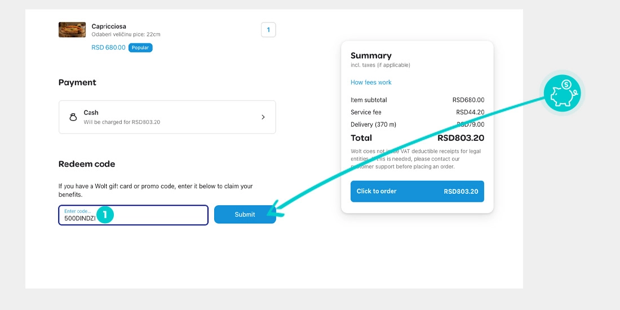Submit the promo code
Viewport: 620px width, 310px height.
tap(245, 214)
